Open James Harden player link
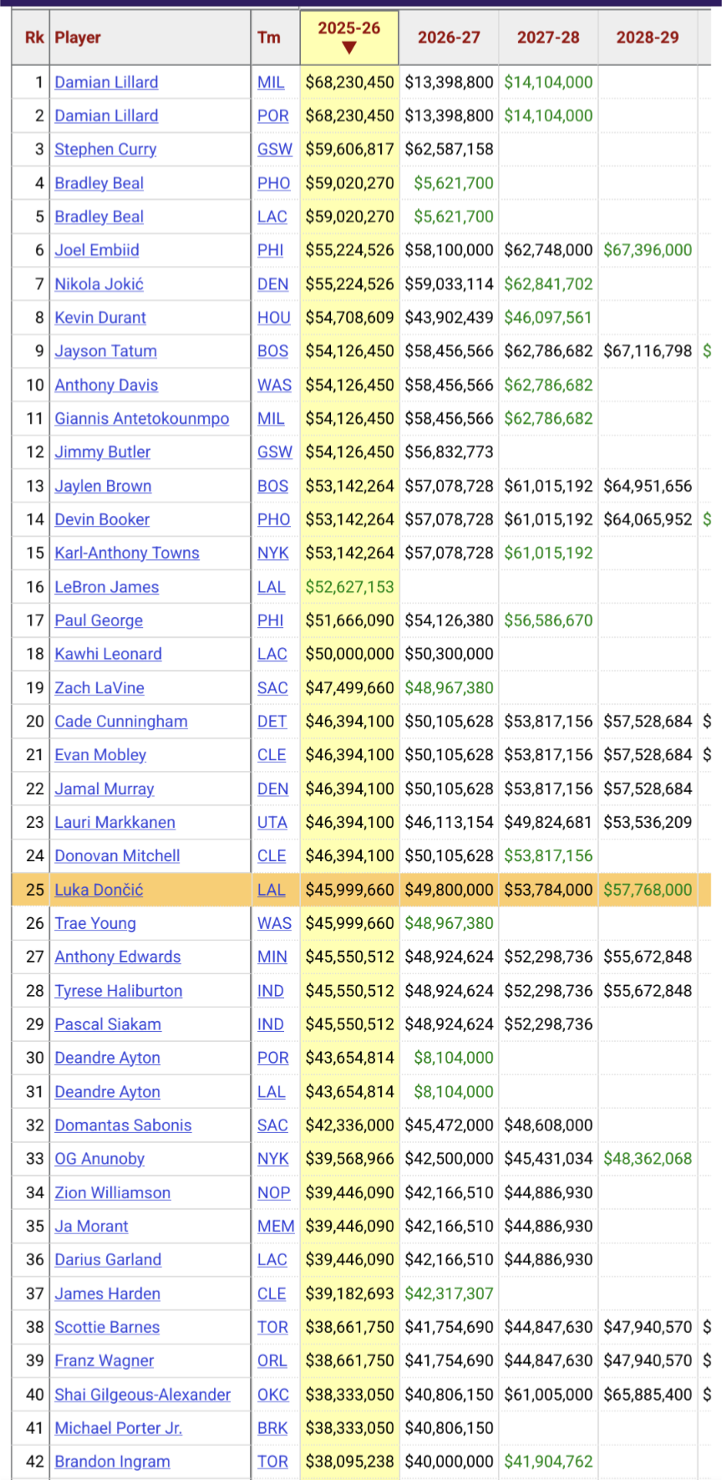The image size is (722, 1480). click(108, 1294)
